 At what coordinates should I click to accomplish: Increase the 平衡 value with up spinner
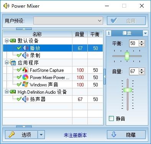141,41
